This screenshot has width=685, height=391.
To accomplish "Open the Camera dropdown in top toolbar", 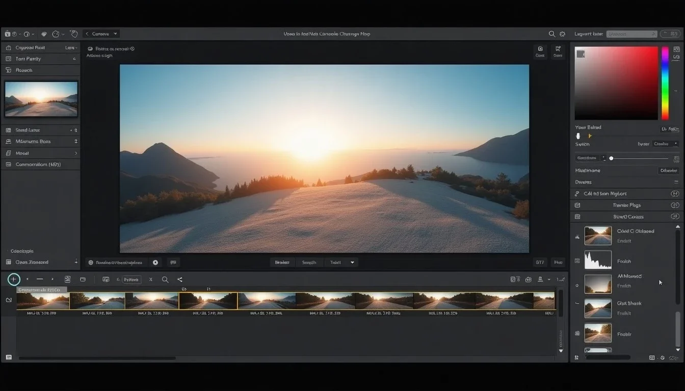I will coord(101,34).
